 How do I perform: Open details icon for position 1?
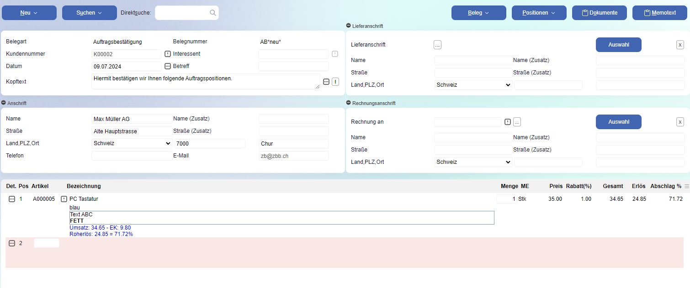[12, 199]
